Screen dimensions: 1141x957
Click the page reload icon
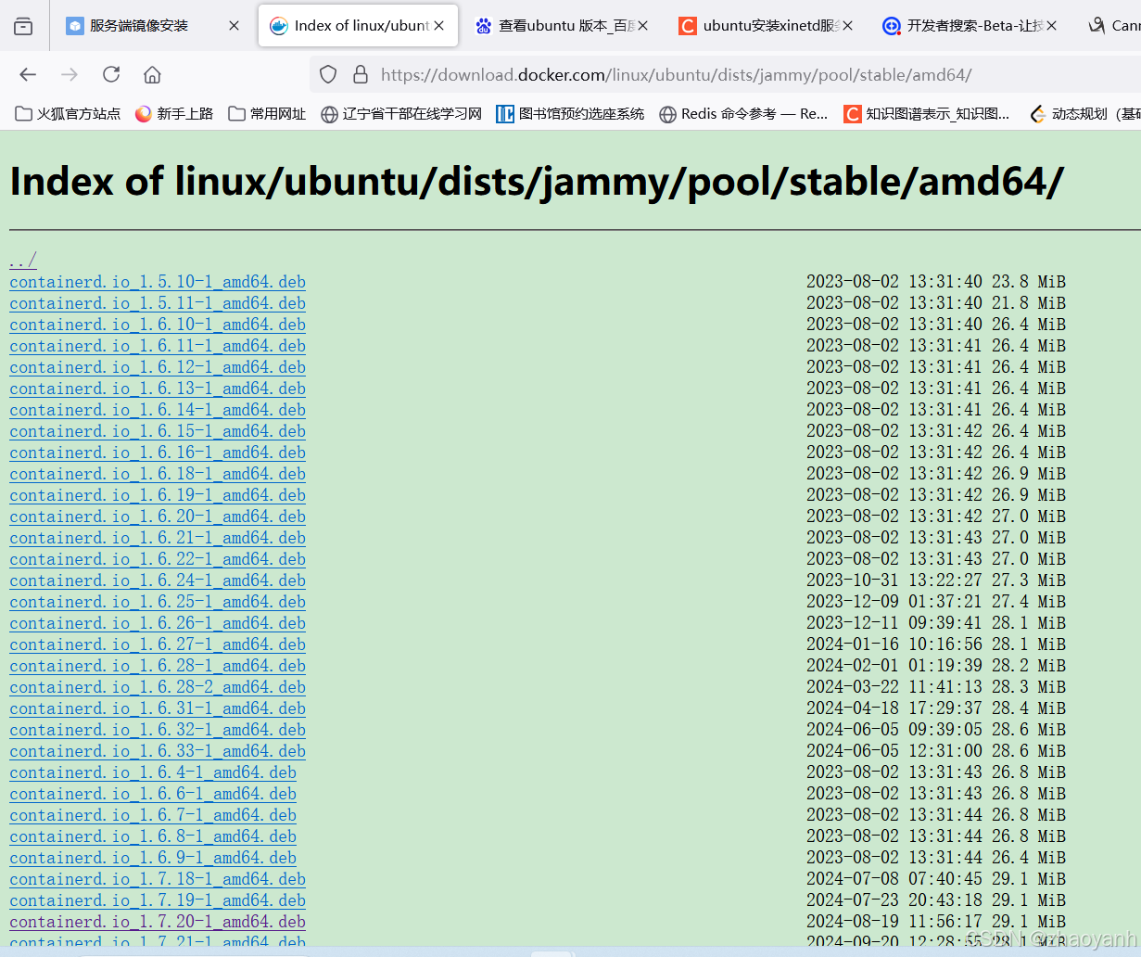(x=110, y=74)
